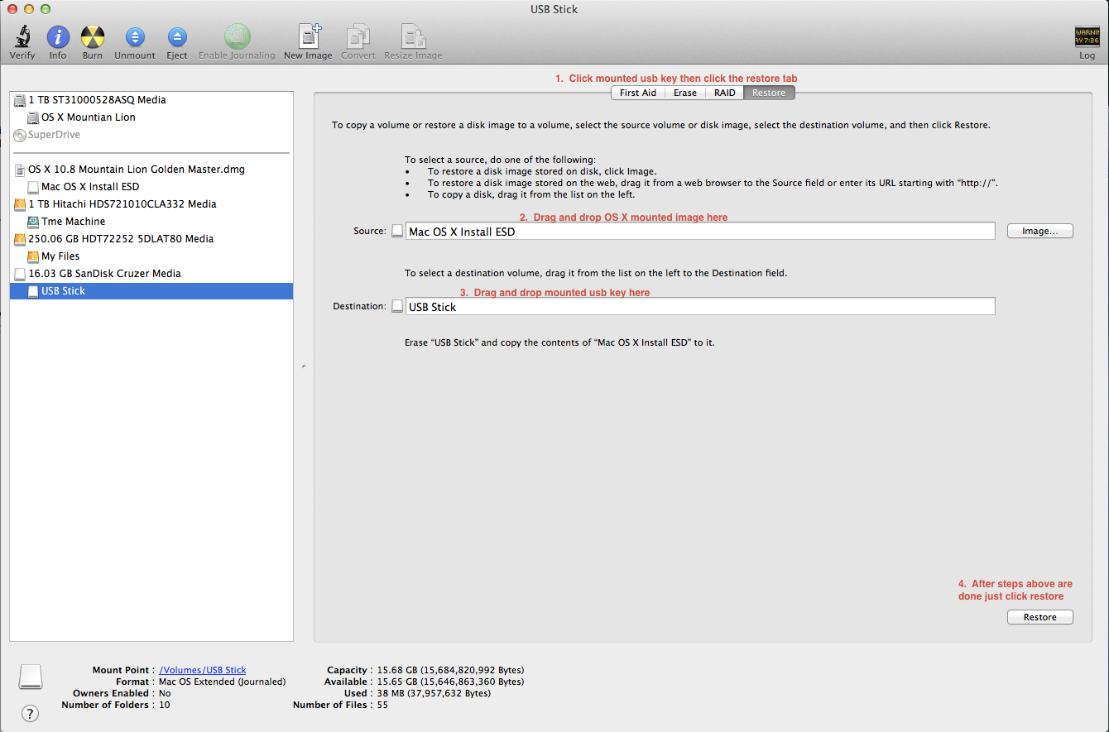Image resolution: width=1109 pixels, height=732 pixels.
Task: Open the Info toolbar icon
Action: (x=58, y=36)
